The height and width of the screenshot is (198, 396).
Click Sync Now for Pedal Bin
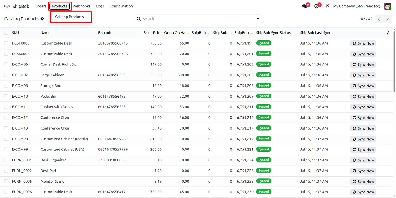(x=363, y=97)
